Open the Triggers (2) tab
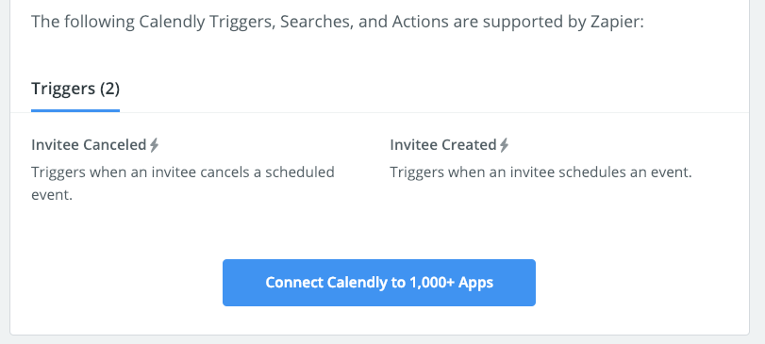 (x=75, y=89)
